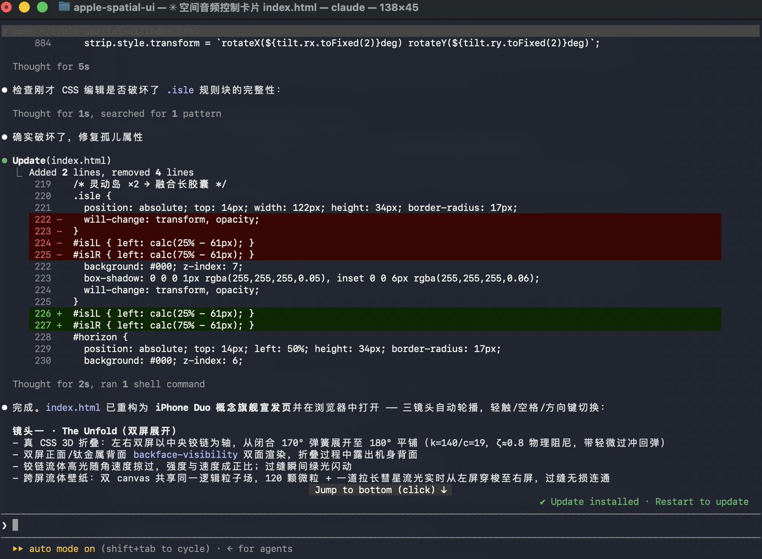Screen dimensions: 762x559
Task: Click bullet line starting "铰链流体高光随角速度掠过"
Action: point(182,466)
